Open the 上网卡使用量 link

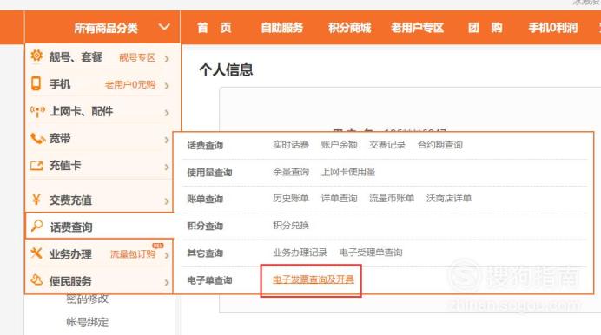(x=348, y=172)
